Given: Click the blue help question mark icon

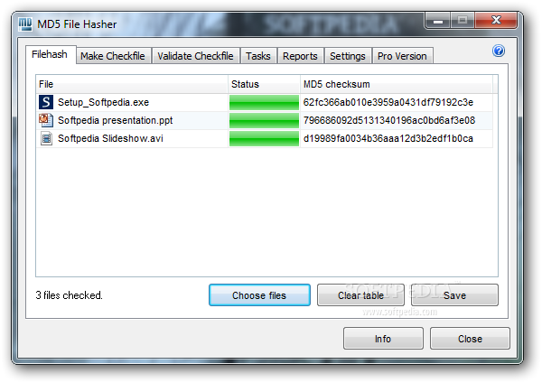Looking at the screenshot, I should (x=499, y=51).
